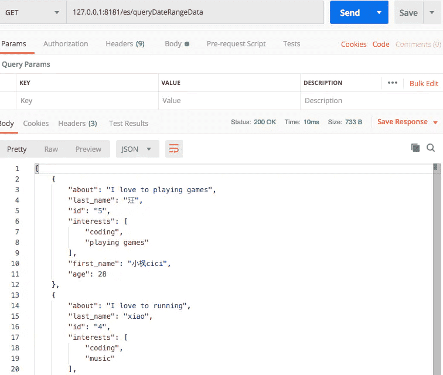Click the query param Value field
This screenshot has width=443, height=375.
point(229,101)
